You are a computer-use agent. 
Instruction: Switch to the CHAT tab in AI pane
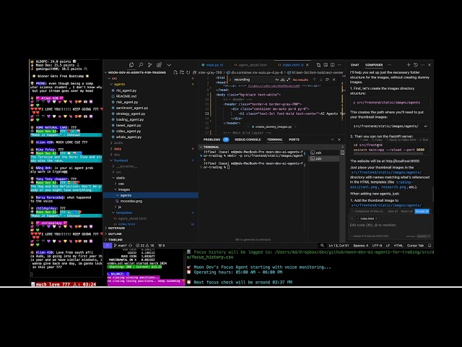click(x=354, y=65)
